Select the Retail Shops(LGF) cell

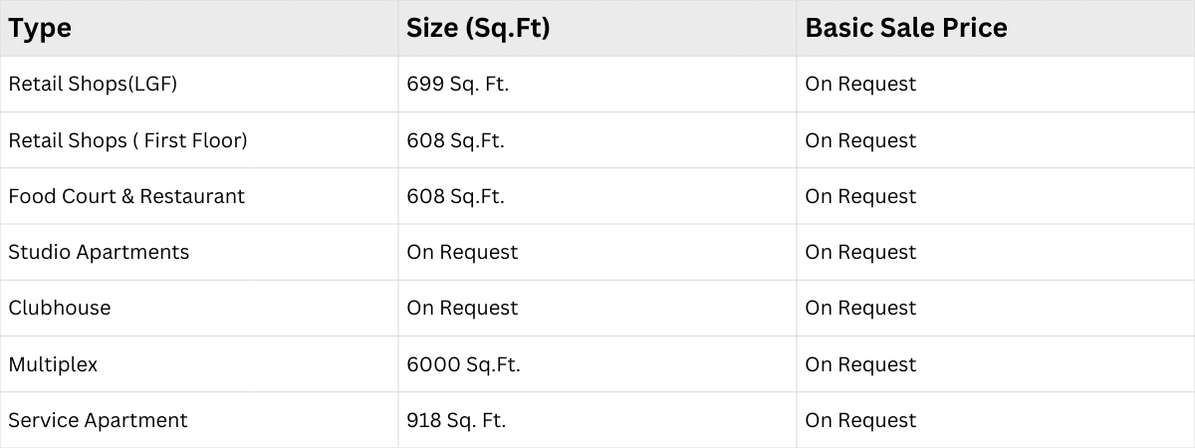[x=93, y=85]
